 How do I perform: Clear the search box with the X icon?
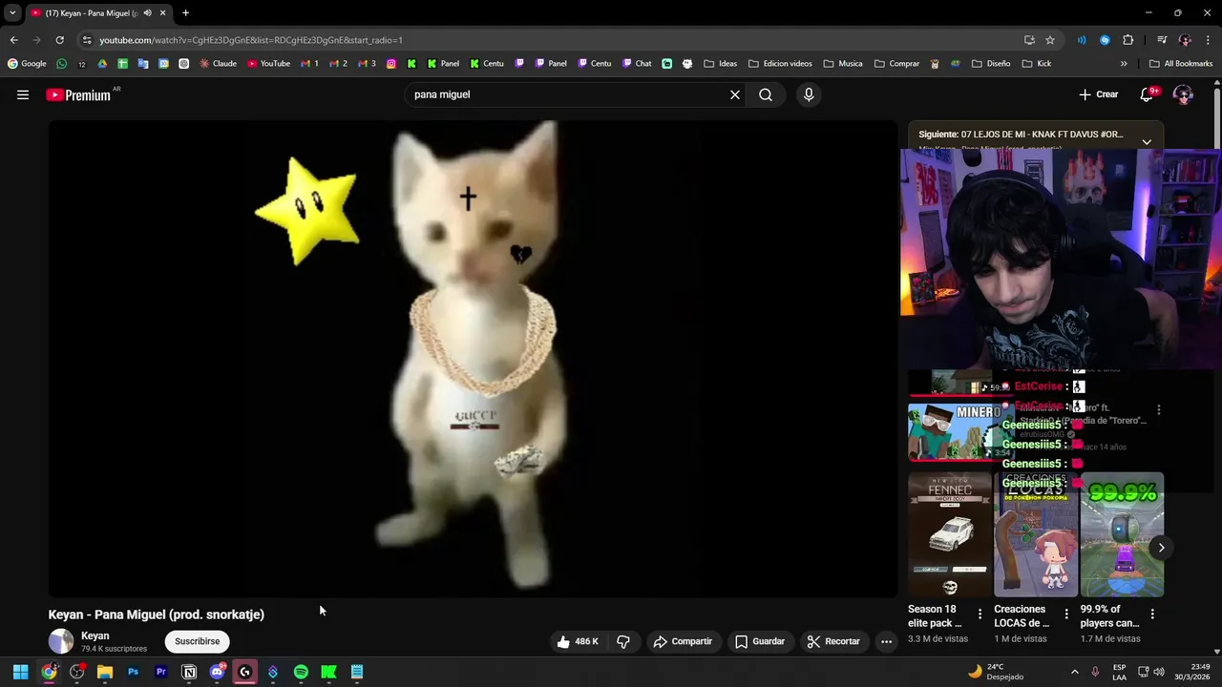click(x=735, y=94)
